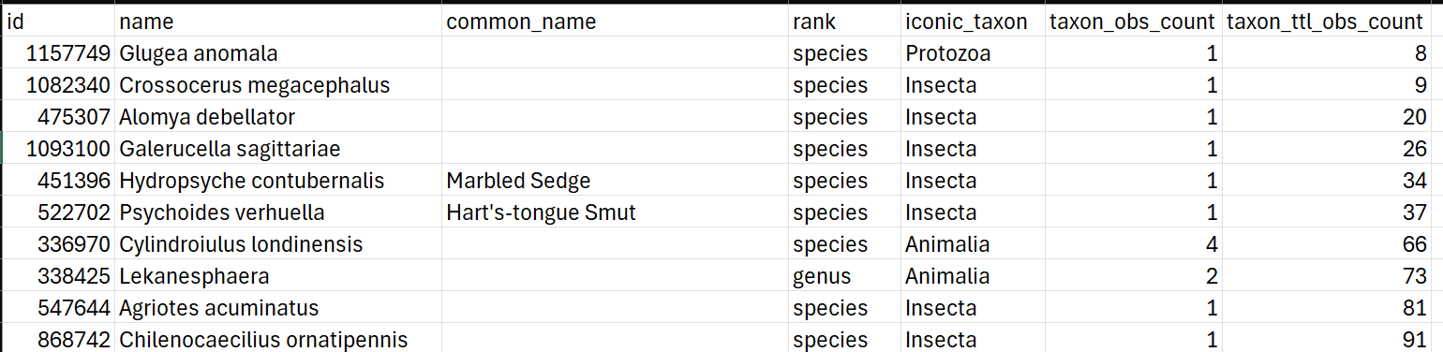Select the Lekanesphaera name cell

pos(278,276)
